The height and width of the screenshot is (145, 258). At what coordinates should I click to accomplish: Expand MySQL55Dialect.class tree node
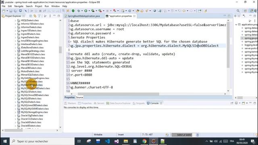[15, 81]
